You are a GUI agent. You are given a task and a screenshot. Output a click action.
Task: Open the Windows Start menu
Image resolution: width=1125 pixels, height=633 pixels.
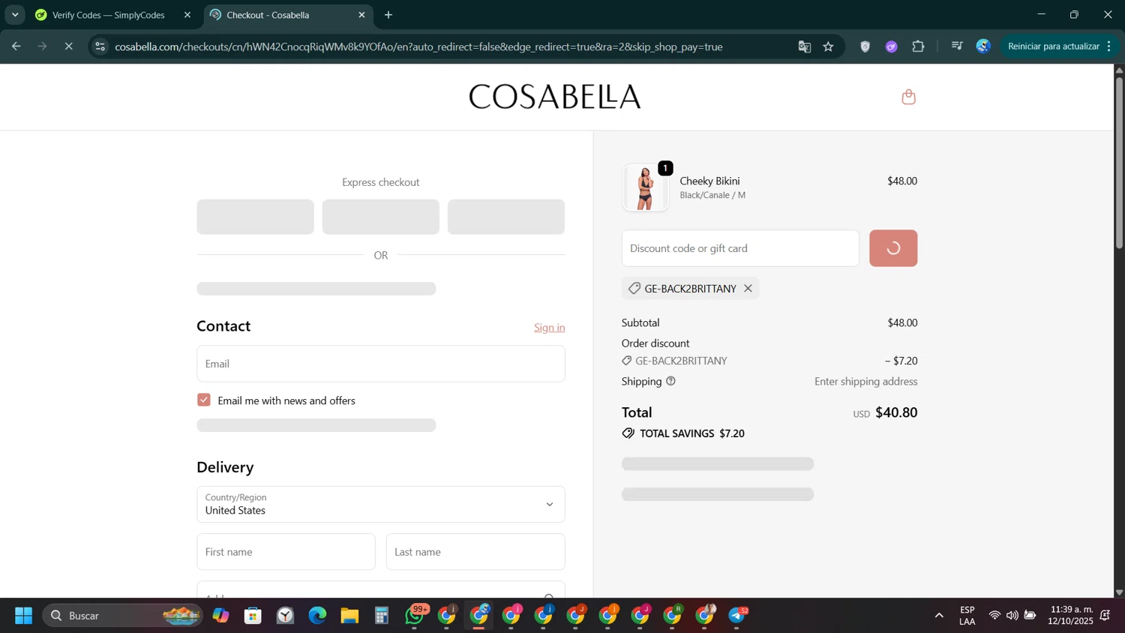pyautogui.click(x=23, y=616)
